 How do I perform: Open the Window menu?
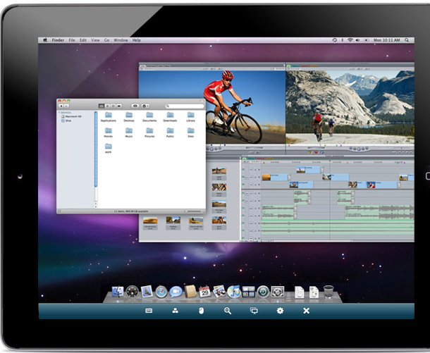pos(121,40)
